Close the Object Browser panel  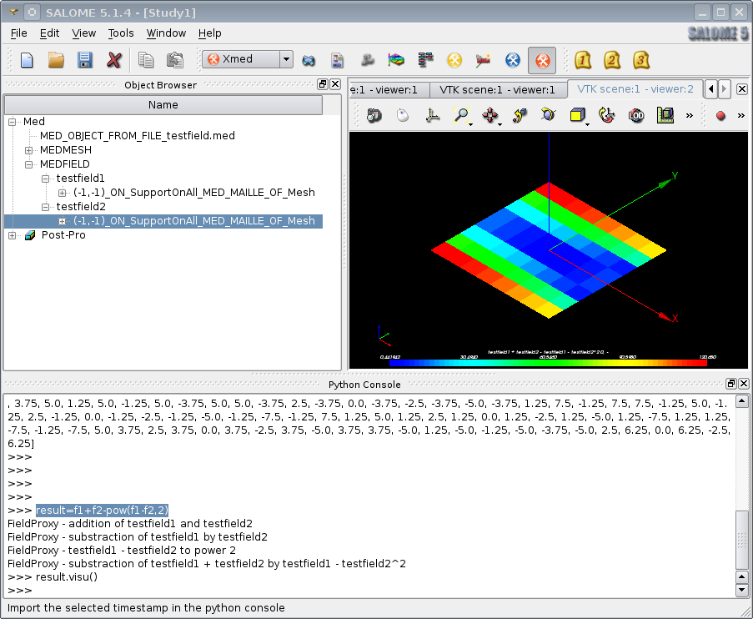coord(335,84)
